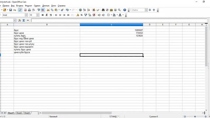210x118 pixels.
Task: Open Font Color dropdown arrow
Action: (123, 15)
